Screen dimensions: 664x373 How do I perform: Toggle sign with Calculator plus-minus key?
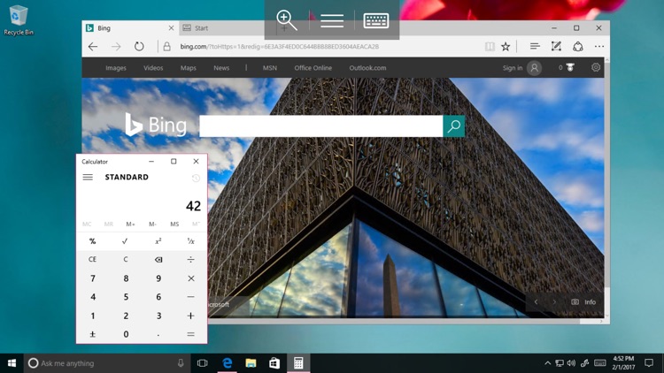[92, 334]
